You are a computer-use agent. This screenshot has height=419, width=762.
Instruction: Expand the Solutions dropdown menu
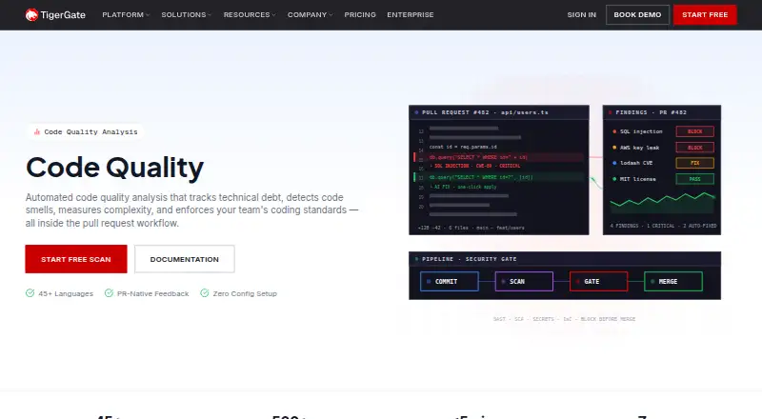tap(186, 15)
